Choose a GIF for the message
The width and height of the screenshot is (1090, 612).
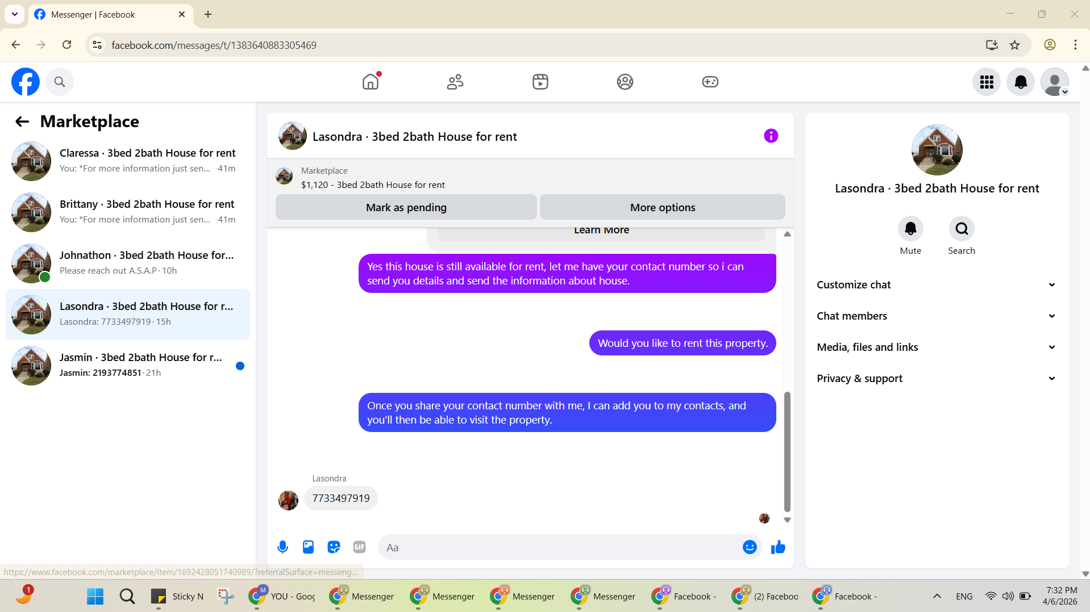point(359,547)
